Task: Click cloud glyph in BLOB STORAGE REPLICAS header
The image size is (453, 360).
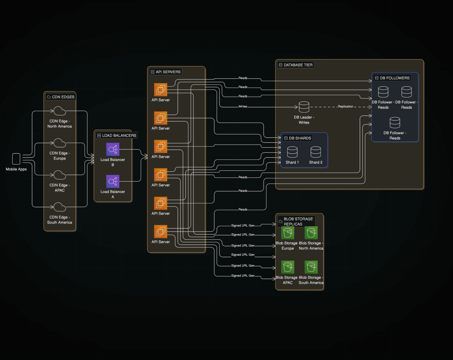Action: pyautogui.click(x=281, y=222)
